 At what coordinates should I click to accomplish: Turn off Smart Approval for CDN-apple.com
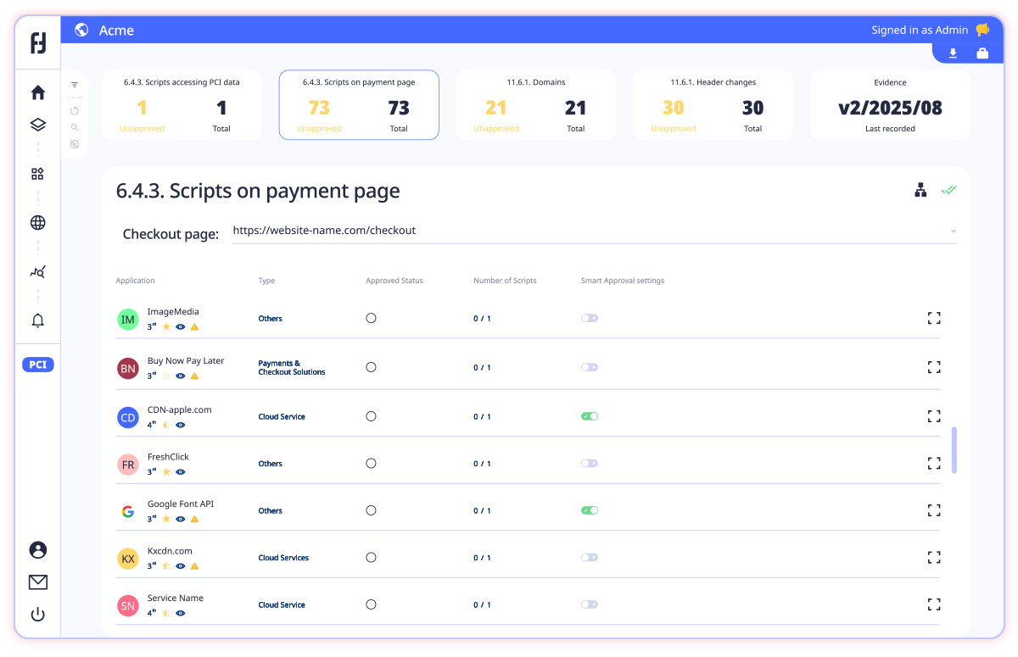click(x=590, y=416)
